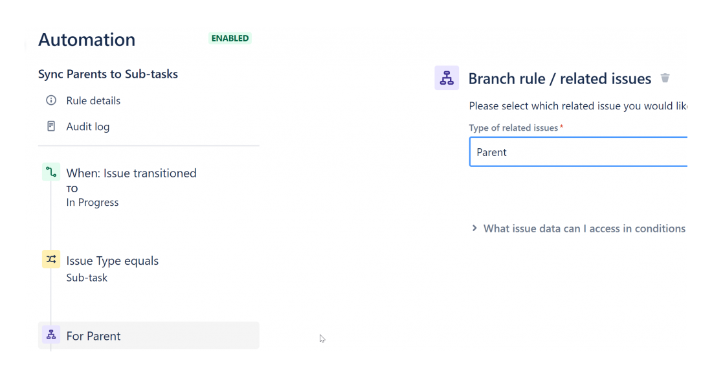
Task: Open the Audit log
Action: click(88, 126)
